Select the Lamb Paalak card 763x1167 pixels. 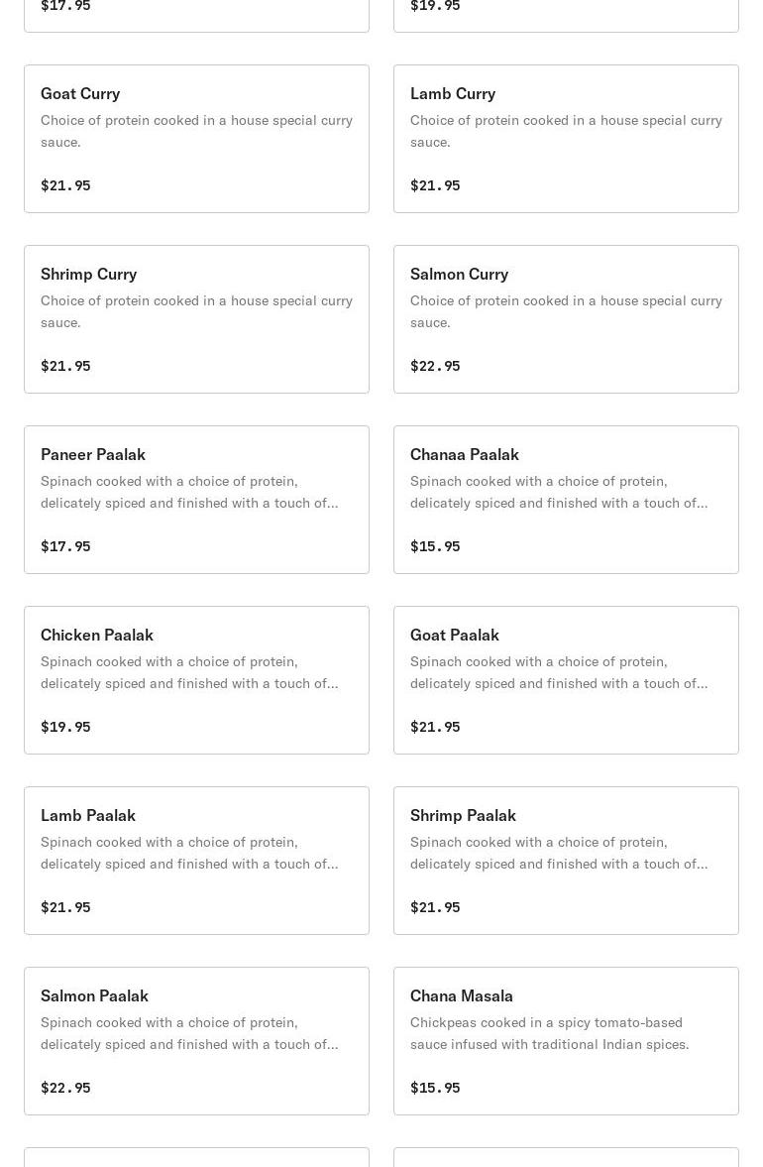(x=196, y=861)
